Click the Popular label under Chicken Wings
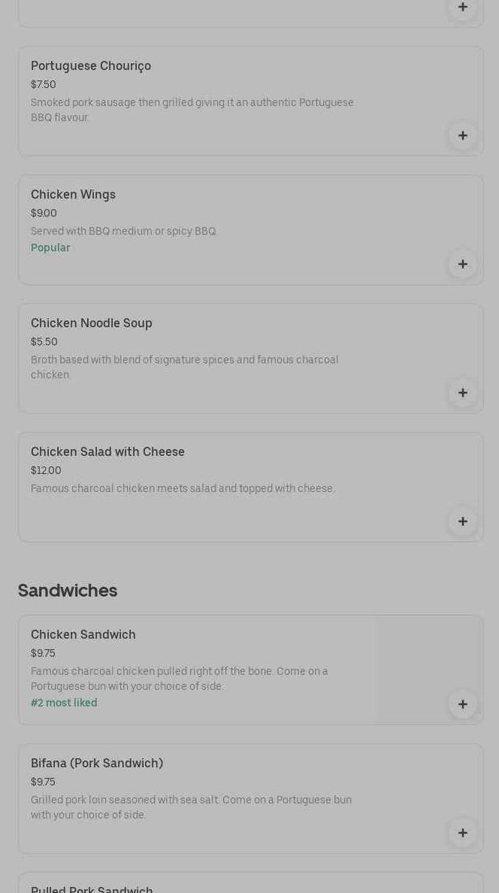Screen dimensions: 499x893 (50, 248)
